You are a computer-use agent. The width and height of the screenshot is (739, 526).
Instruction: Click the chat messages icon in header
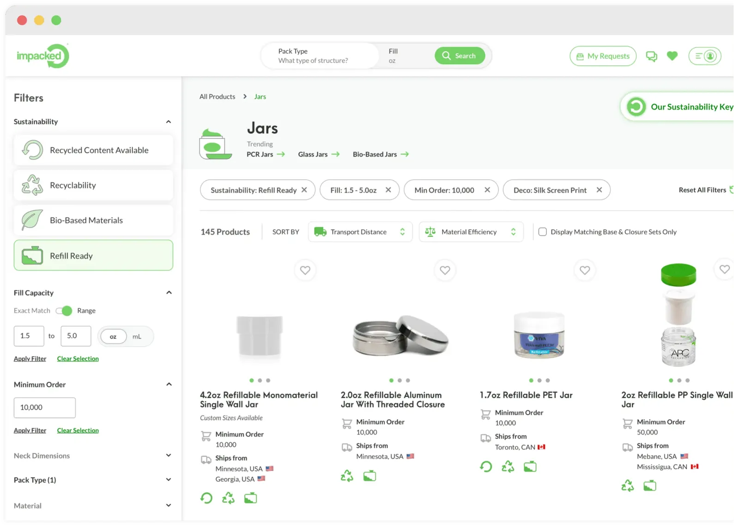point(651,56)
